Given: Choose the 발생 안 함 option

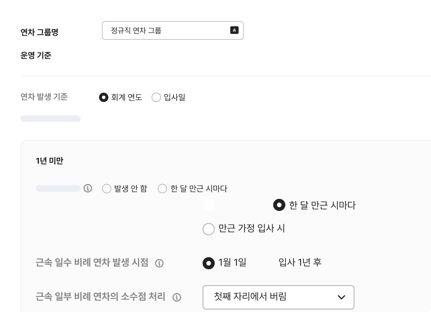Looking at the screenshot, I should pos(106,189).
